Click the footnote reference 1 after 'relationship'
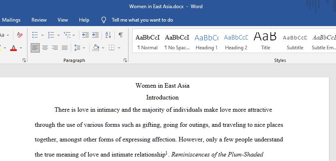The width and height of the screenshot is (336, 161). pyautogui.click(x=166, y=153)
